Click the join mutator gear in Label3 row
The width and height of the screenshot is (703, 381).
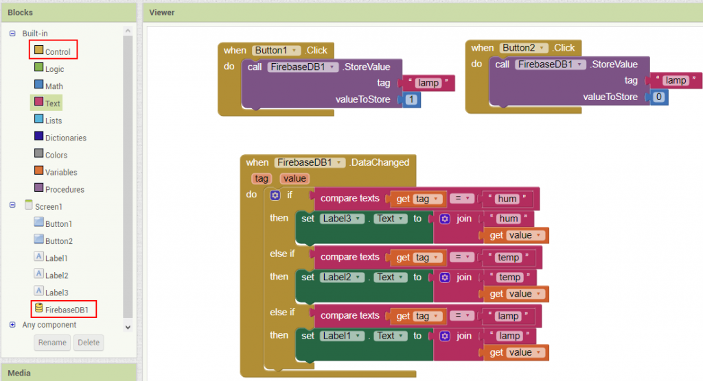pos(445,219)
